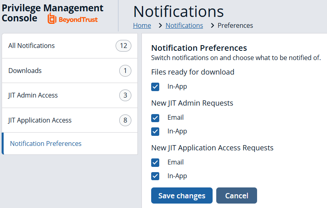This screenshot has width=327, height=208.
Task: Click the Files ready for download label
Action: [193, 72]
